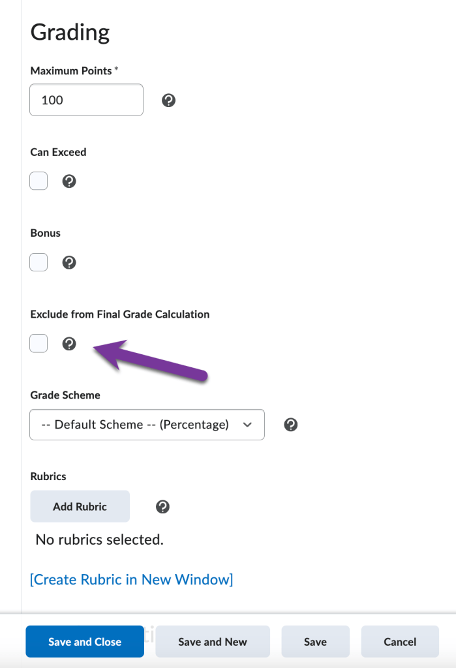
Task: Click Save and Close
Action: coord(84,641)
